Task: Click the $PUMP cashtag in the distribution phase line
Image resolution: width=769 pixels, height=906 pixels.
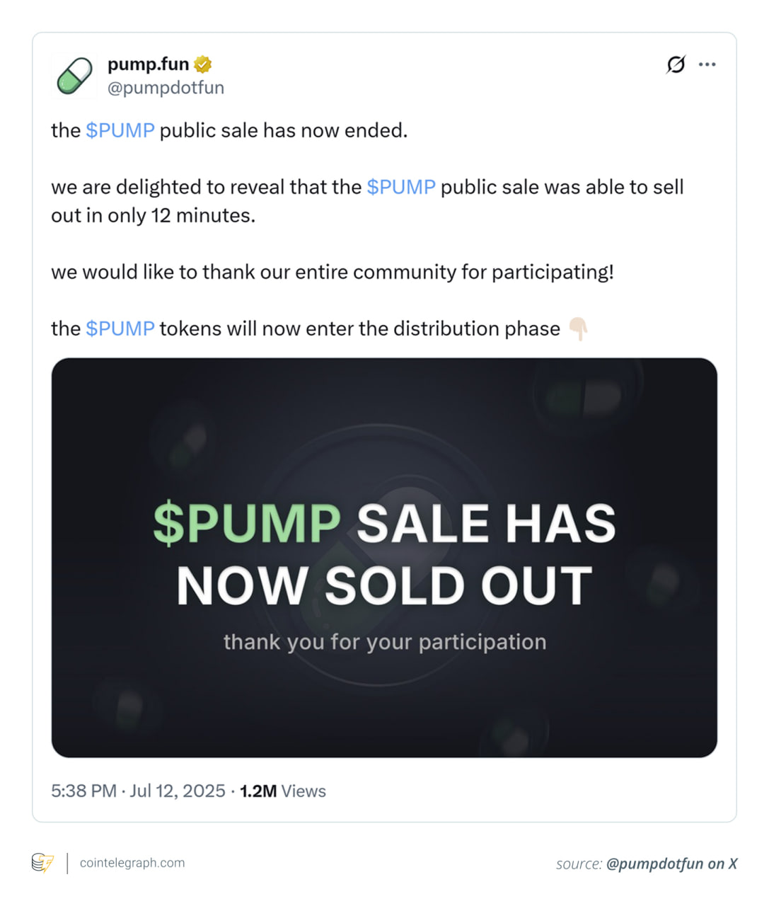Action: pyautogui.click(x=120, y=328)
